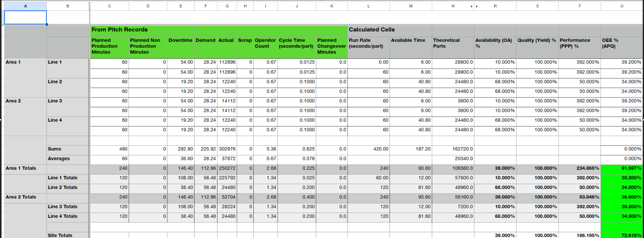Image resolution: width=644 pixels, height=238 pixels.
Task: Click the 'Line 3' row label
Action: coord(55,101)
